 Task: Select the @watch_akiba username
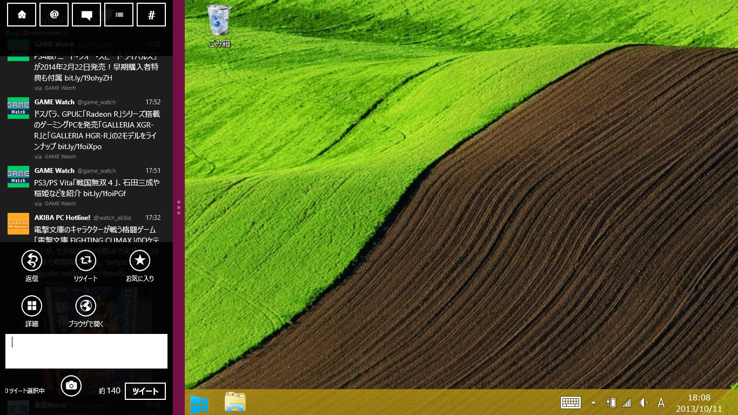(112, 218)
